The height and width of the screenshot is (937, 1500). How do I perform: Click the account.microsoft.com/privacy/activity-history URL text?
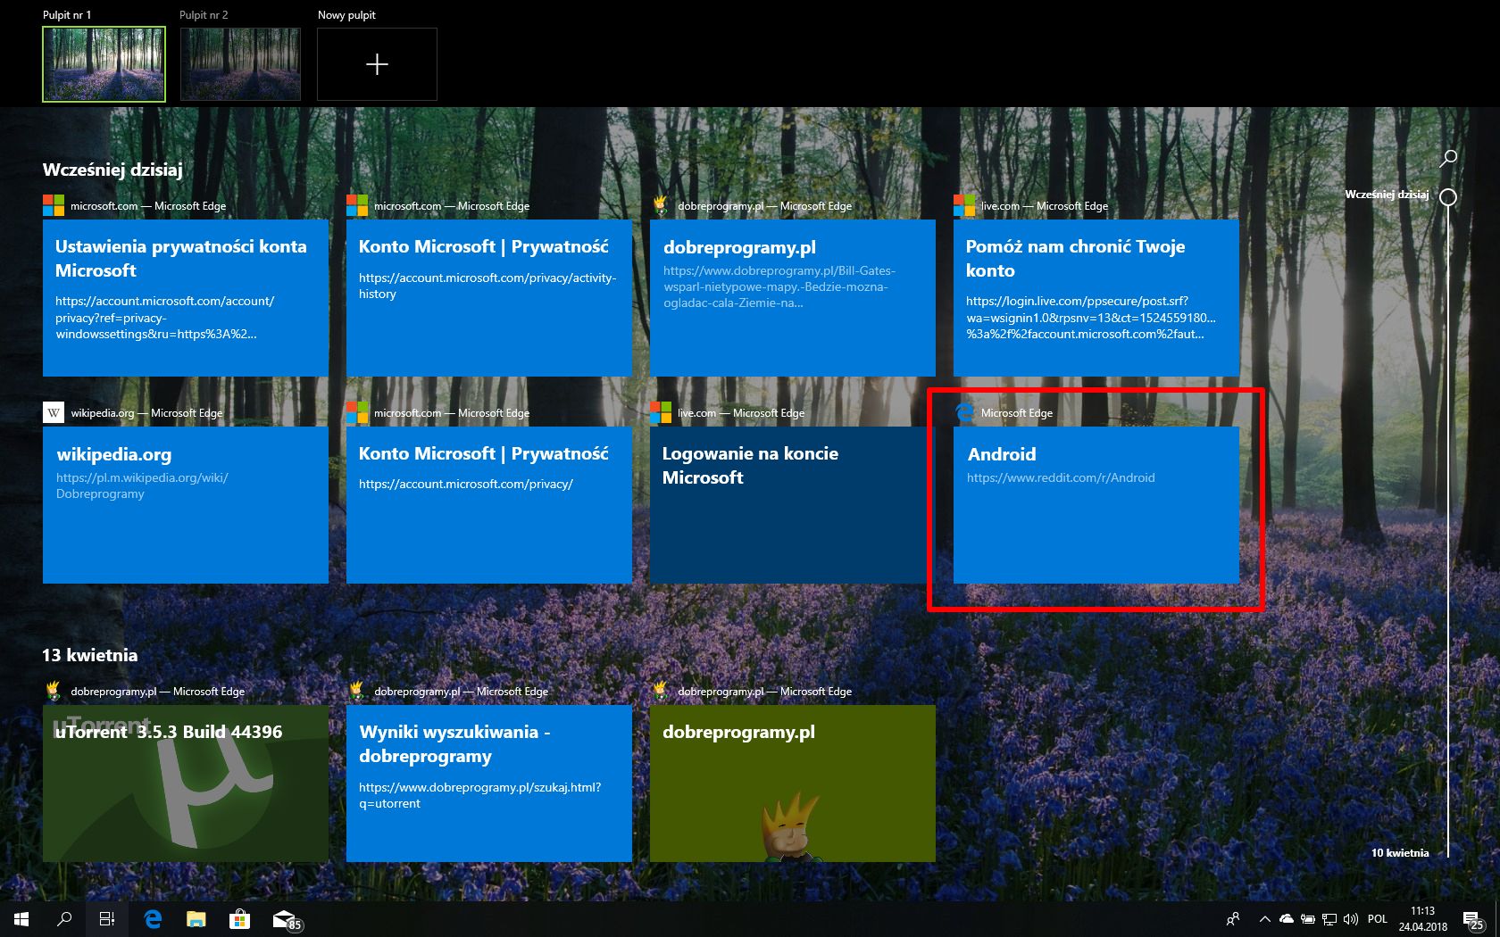pyautogui.click(x=487, y=286)
